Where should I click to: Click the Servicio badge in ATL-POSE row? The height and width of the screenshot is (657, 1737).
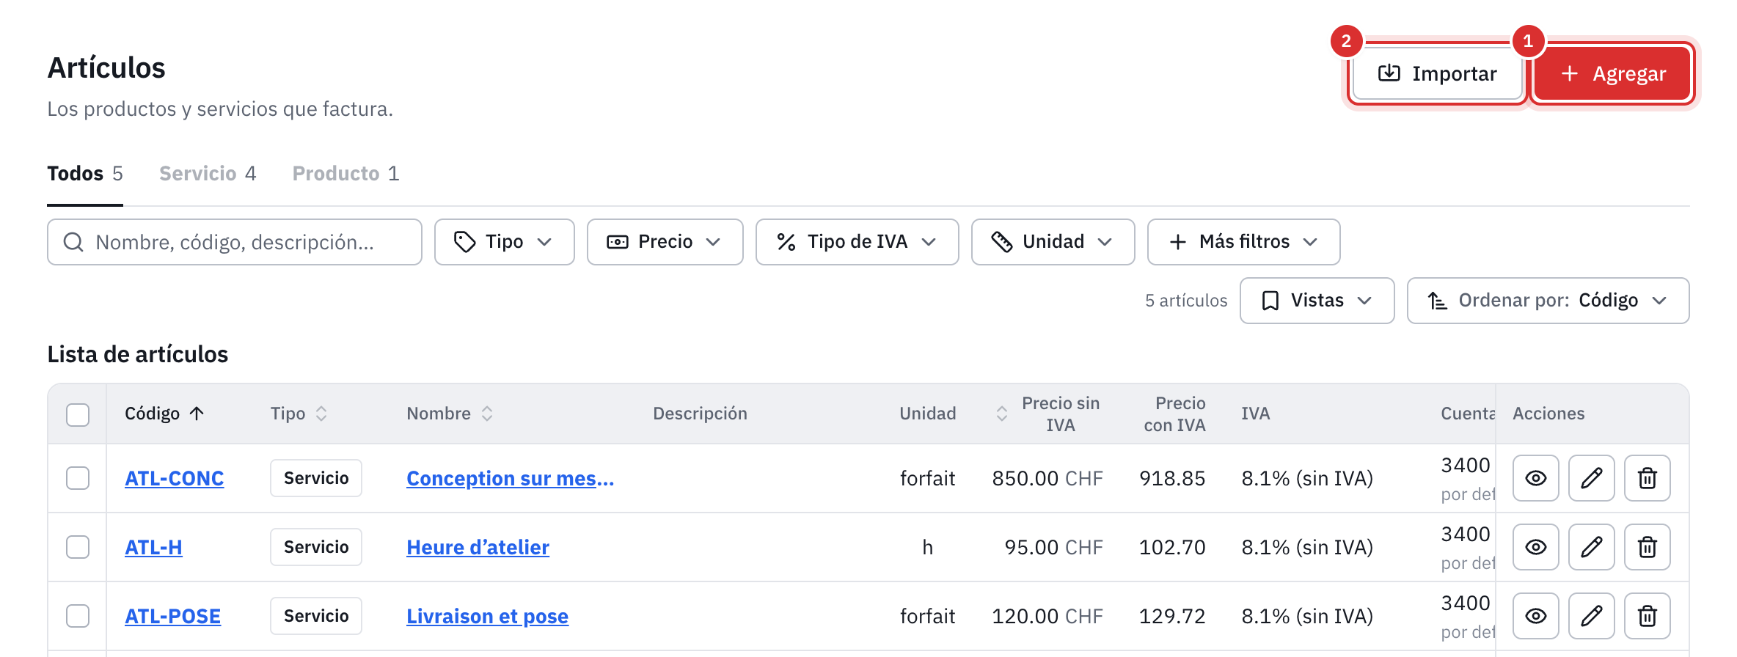coord(316,616)
